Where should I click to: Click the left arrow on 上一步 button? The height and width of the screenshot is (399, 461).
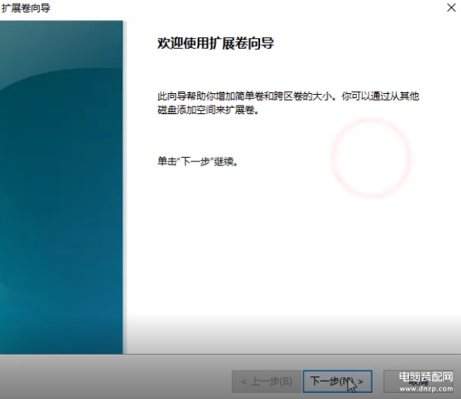(x=244, y=382)
